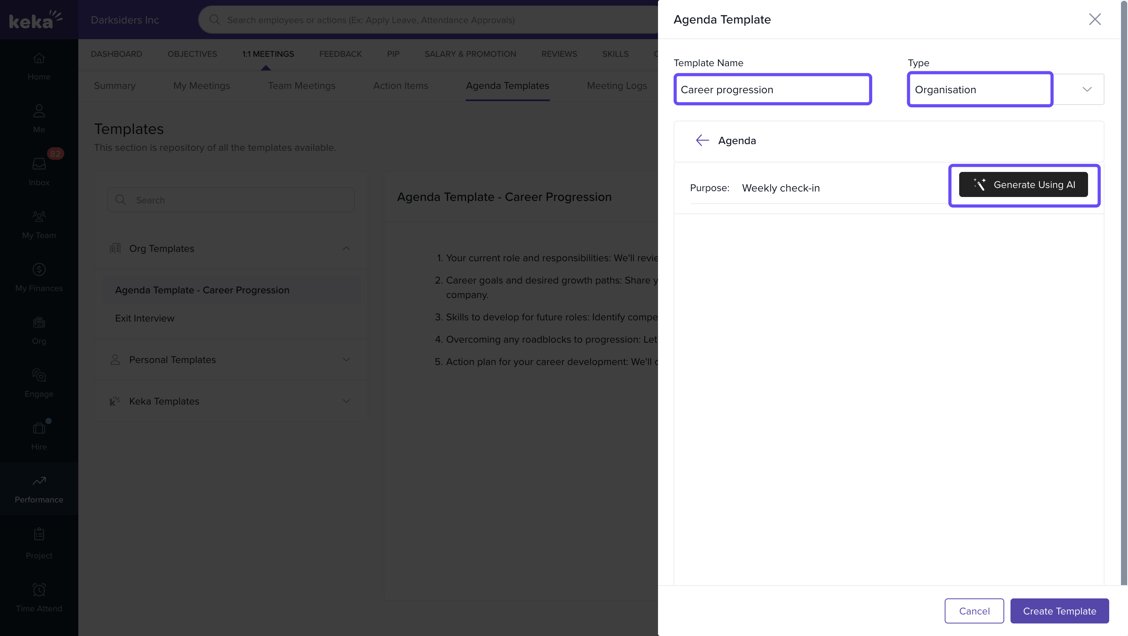
Task: Click the back arrow beside Agenda
Action: click(x=702, y=140)
